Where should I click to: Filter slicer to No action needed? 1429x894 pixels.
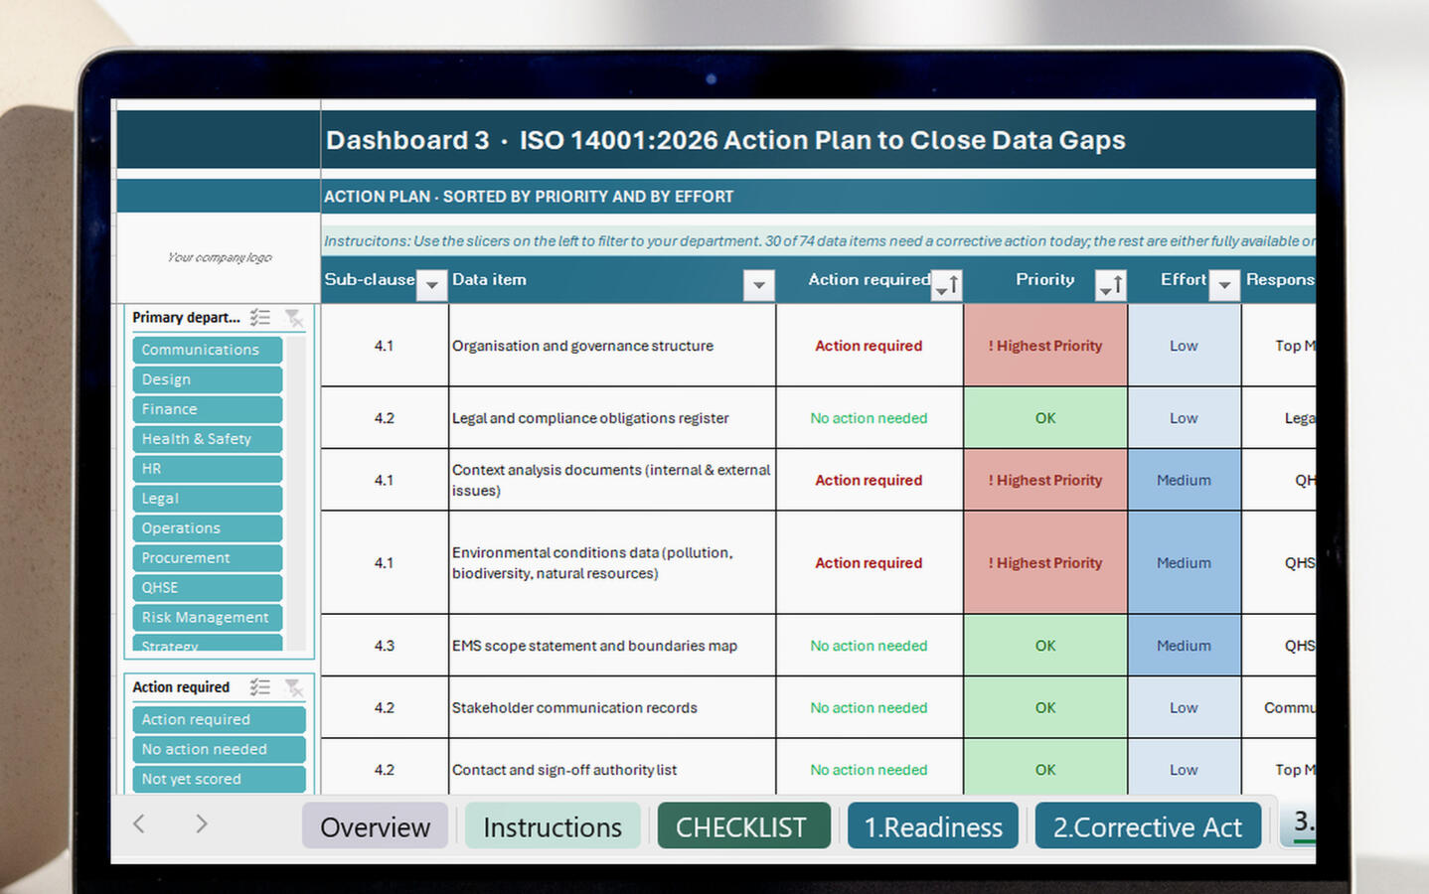(219, 749)
